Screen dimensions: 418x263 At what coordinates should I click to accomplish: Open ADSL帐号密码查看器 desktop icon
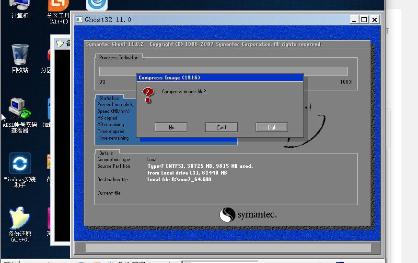[x=20, y=115]
